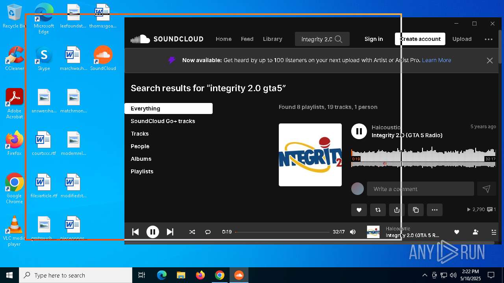The image size is (504, 283).
Task: Open More menu under the track
Action: coord(435,210)
